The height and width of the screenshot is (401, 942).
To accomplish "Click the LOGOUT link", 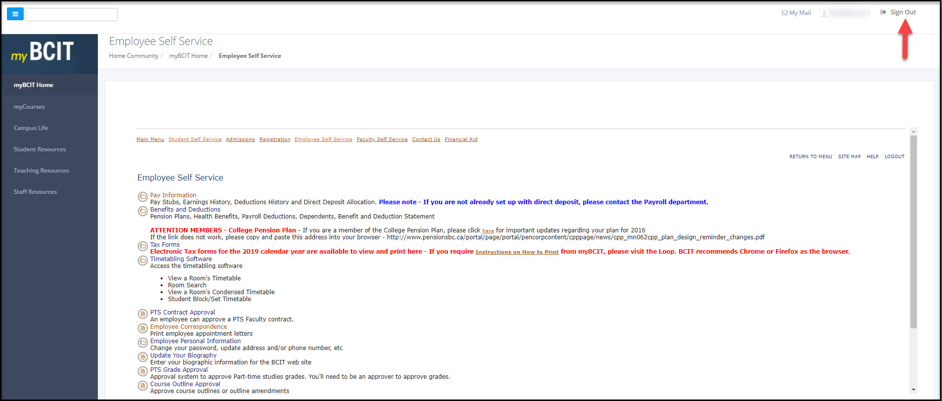I will click(895, 157).
